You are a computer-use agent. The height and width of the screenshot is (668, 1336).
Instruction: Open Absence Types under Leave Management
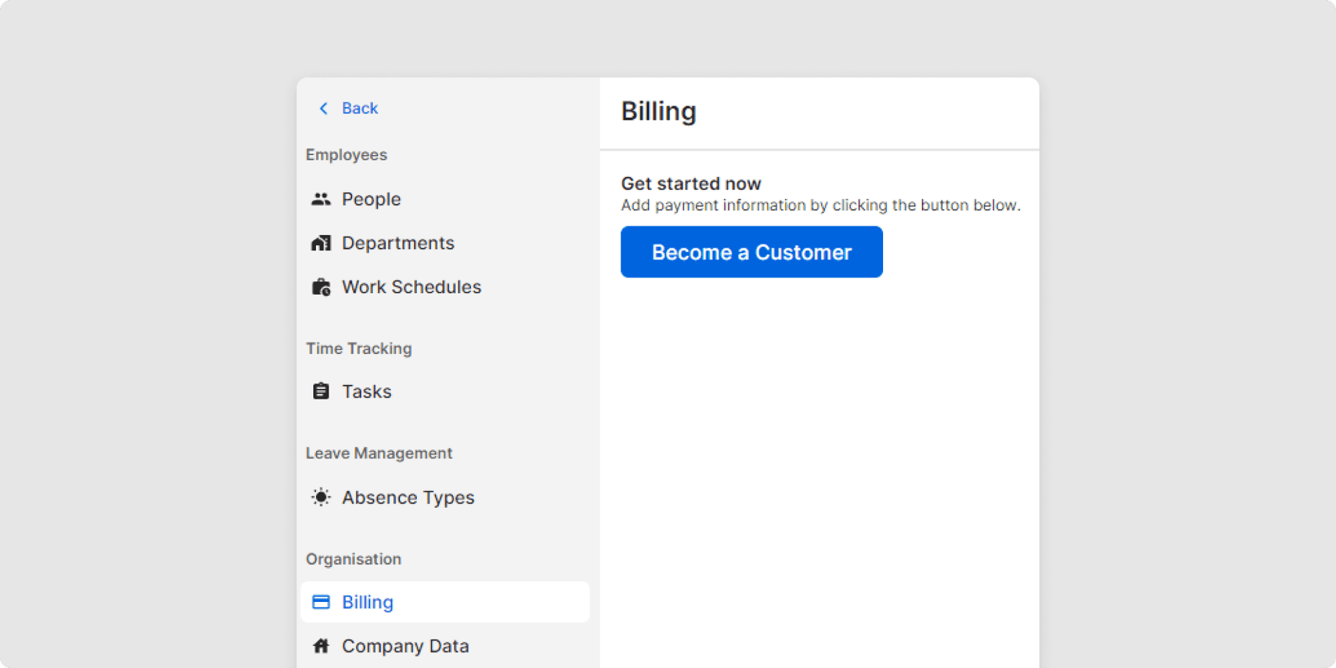pos(408,498)
